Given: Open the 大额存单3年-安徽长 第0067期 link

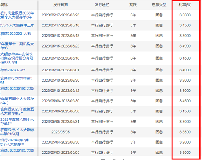Looking at the screenshot, I should 17,58.
